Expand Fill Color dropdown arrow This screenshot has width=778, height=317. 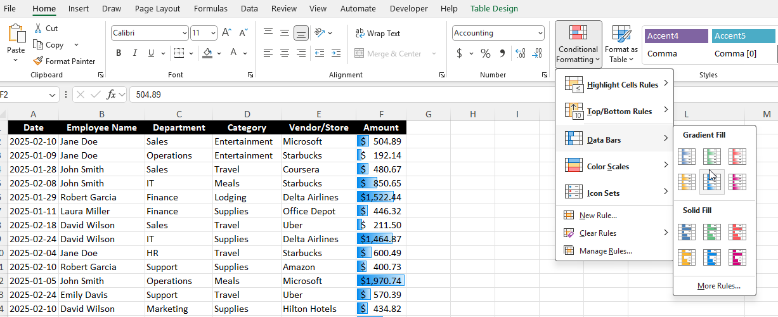click(x=219, y=53)
